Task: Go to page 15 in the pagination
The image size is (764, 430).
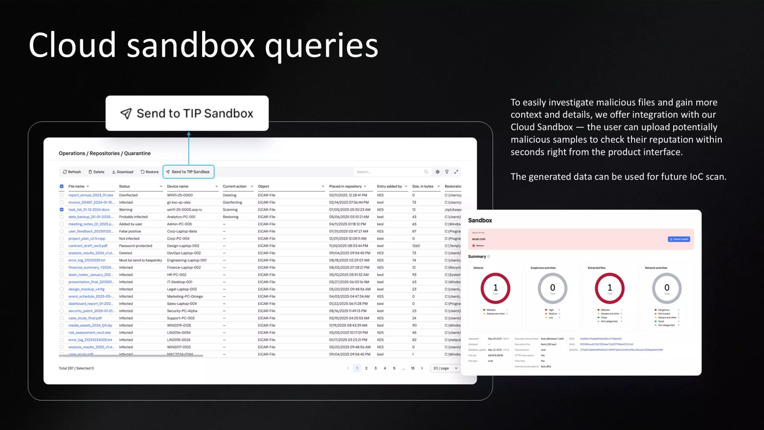Action: coord(413,368)
